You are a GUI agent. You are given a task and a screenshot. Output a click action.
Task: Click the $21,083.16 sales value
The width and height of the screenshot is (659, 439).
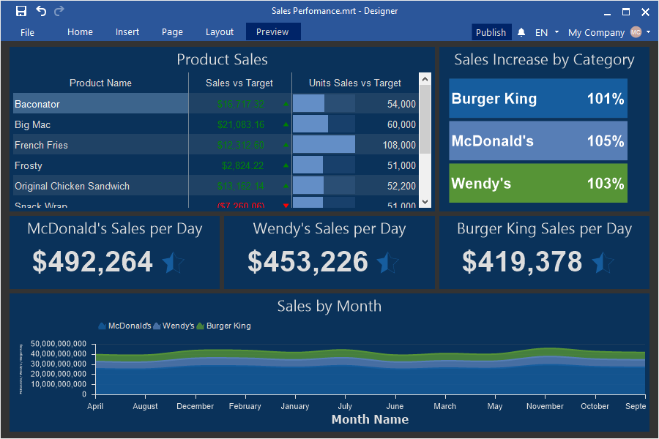click(x=241, y=125)
